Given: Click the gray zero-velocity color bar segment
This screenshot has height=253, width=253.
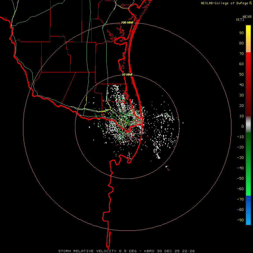Looking at the screenshot, I should [x=248, y=125].
